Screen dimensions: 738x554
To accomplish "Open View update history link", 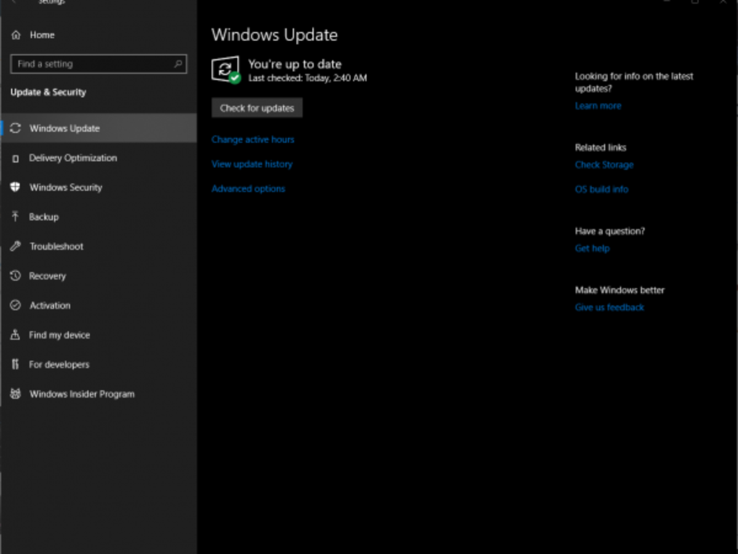I will 252,164.
